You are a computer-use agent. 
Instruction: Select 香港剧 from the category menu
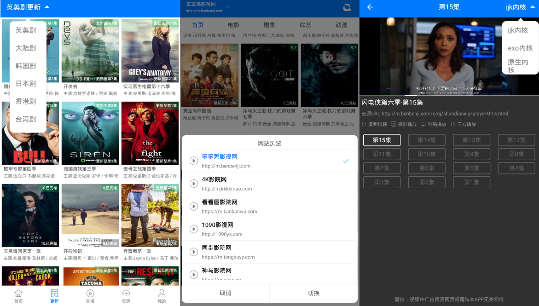click(26, 101)
